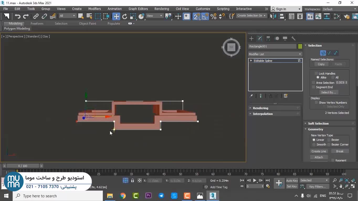358x201 pixels.
Task: Switch to the Freeform ribbon tab
Action: click(37, 24)
